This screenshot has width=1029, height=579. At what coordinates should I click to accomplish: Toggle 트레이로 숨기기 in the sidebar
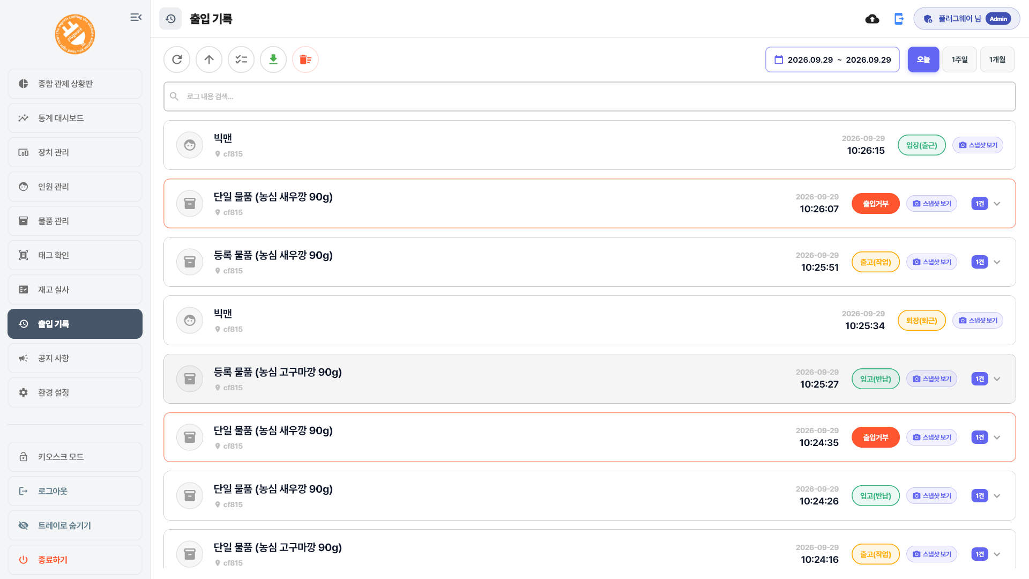click(x=75, y=525)
